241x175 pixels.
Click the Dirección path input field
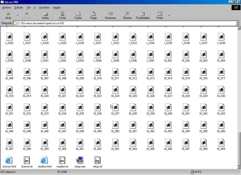[125, 23]
